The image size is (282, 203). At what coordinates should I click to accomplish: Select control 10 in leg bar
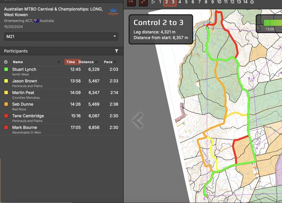coord(219,2)
